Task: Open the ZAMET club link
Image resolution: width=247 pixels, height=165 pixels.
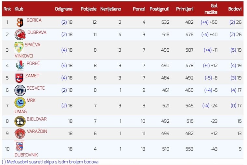Action: [x=32, y=76]
